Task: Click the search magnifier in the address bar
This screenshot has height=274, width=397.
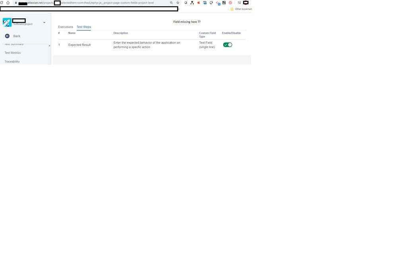Action: point(172,2)
